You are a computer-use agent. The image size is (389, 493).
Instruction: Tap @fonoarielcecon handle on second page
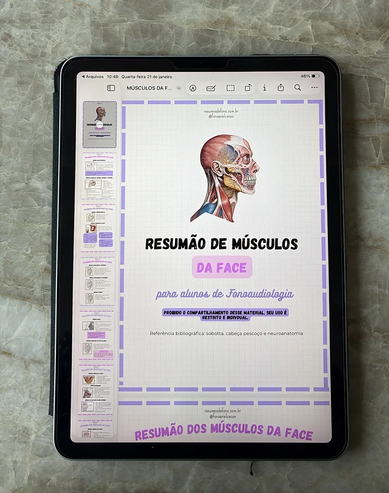coord(223,416)
